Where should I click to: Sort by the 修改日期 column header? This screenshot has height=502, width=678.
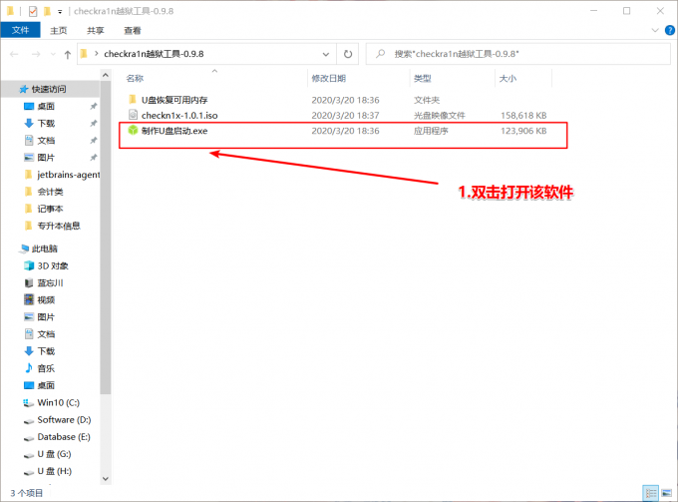click(329, 78)
